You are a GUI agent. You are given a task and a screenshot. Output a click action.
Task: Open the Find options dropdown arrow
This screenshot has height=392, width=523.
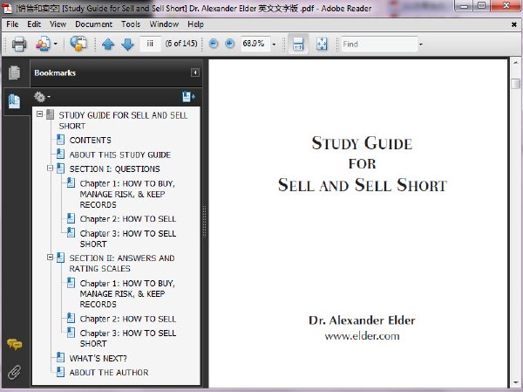click(x=421, y=45)
